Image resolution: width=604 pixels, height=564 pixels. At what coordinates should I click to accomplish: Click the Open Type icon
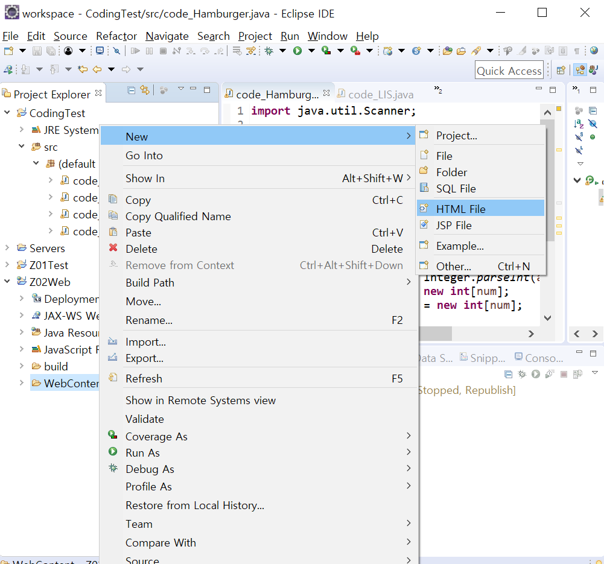pyautogui.click(x=447, y=51)
